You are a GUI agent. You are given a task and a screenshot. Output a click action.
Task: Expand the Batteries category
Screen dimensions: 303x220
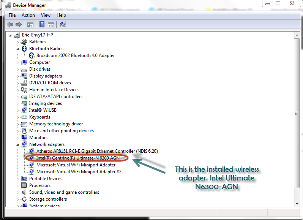17,42
